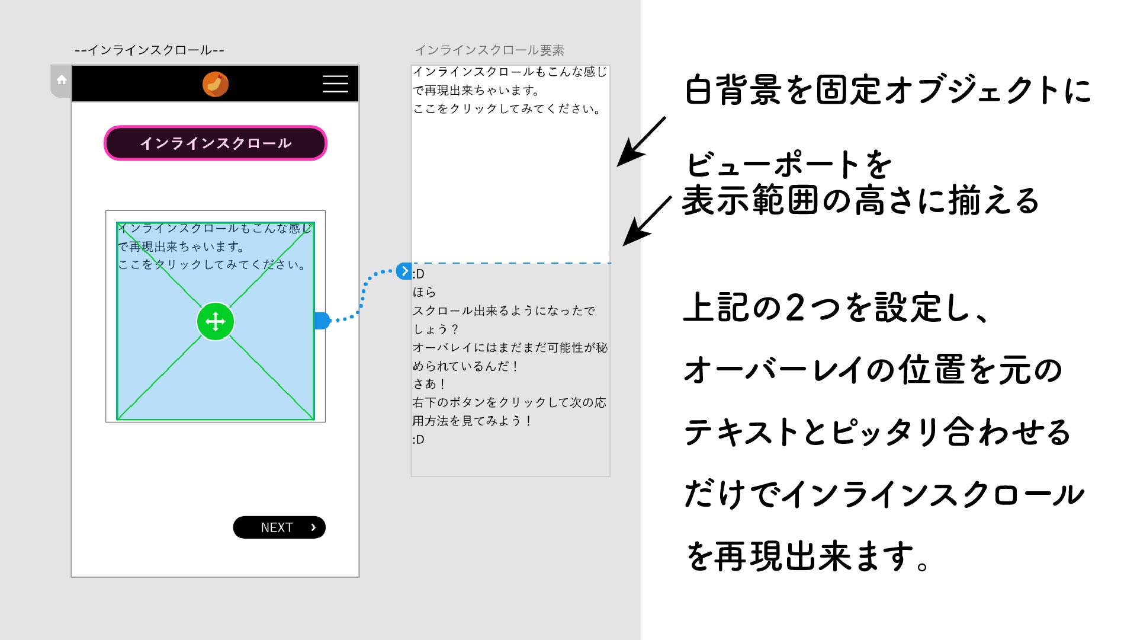Click the green plus button icon

tap(215, 321)
